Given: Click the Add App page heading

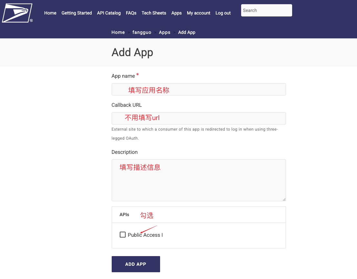Looking at the screenshot, I should [x=132, y=52].
